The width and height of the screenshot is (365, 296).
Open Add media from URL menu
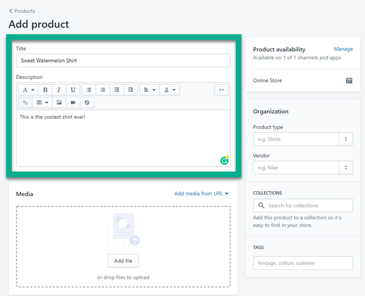(x=202, y=194)
